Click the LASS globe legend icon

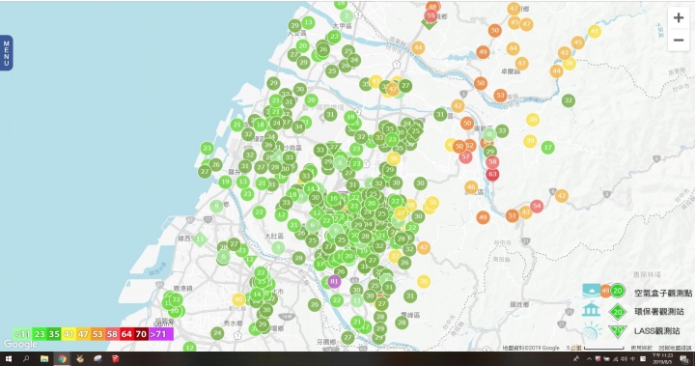[x=592, y=330]
